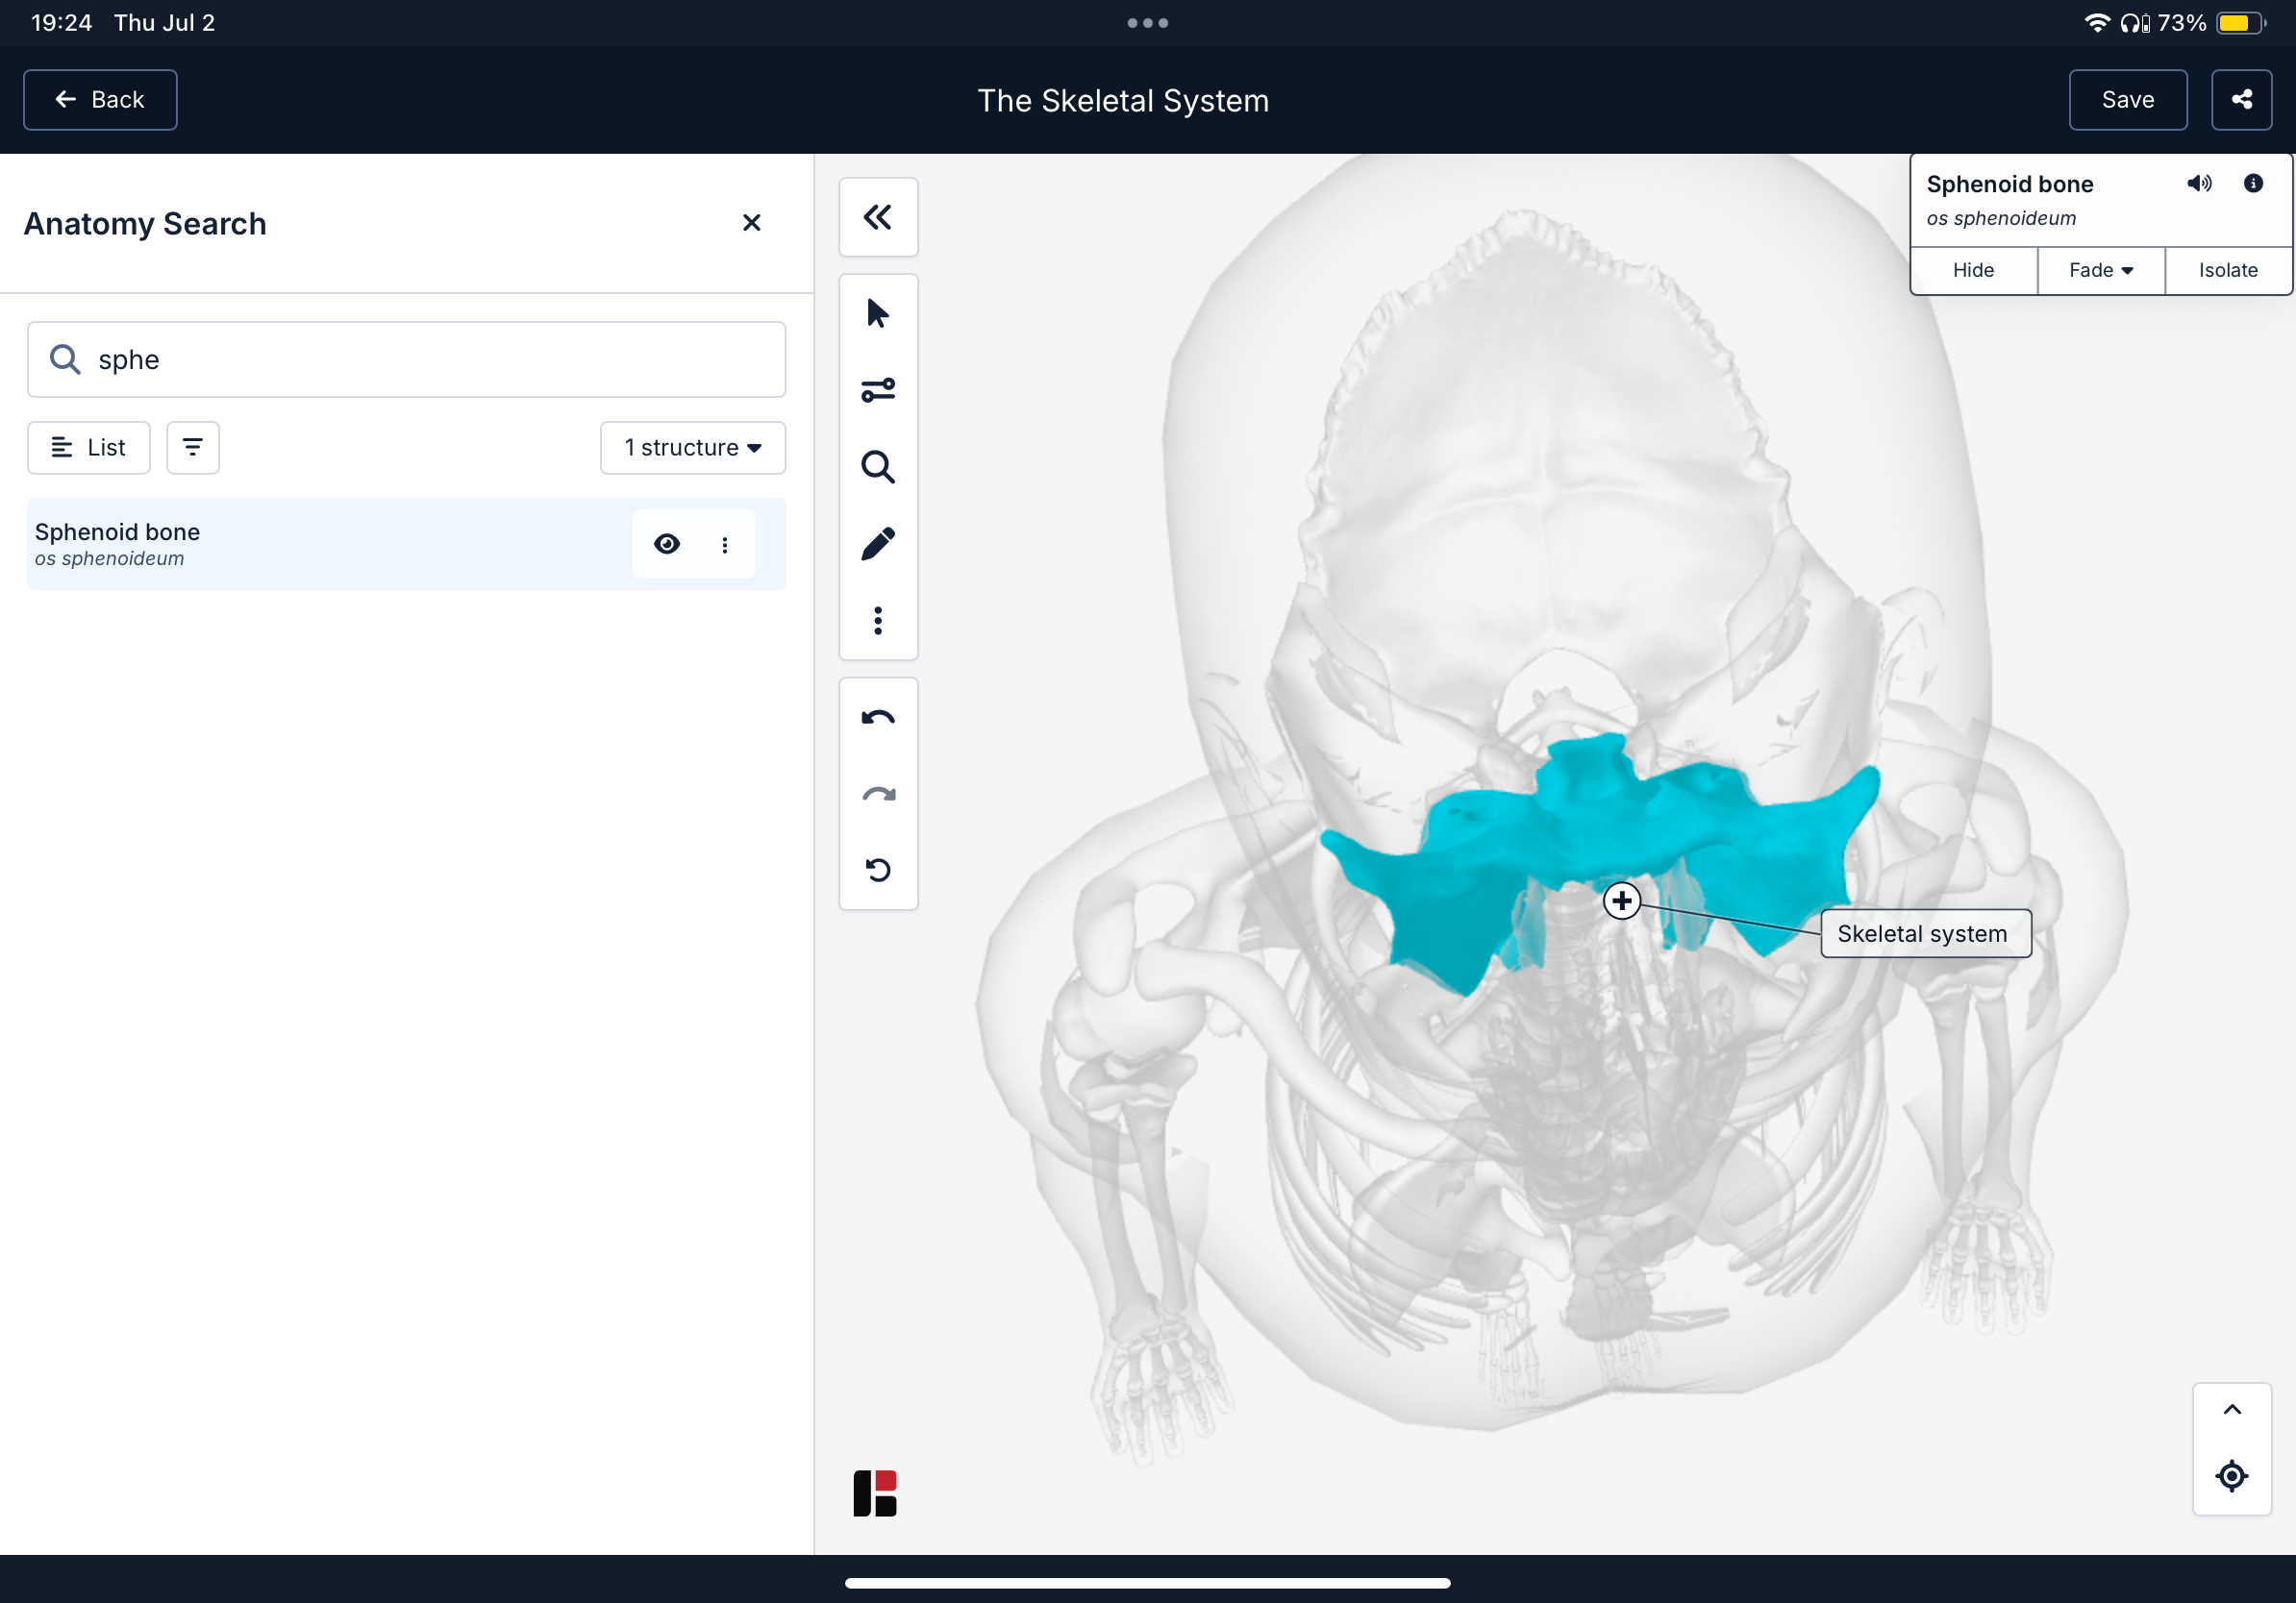The image size is (2296, 1603).
Task: Open the toolbar's three-dot more menu
Action: 877,621
